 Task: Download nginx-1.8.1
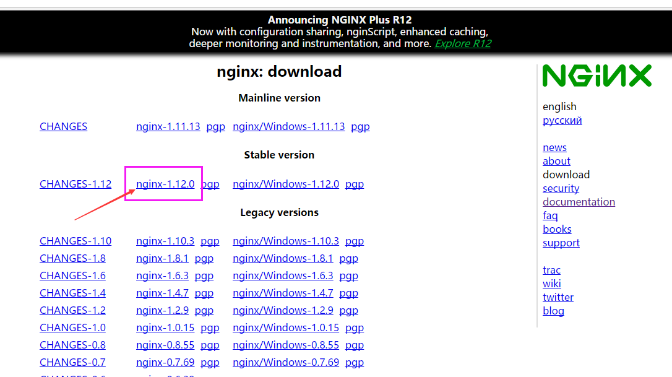click(162, 258)
